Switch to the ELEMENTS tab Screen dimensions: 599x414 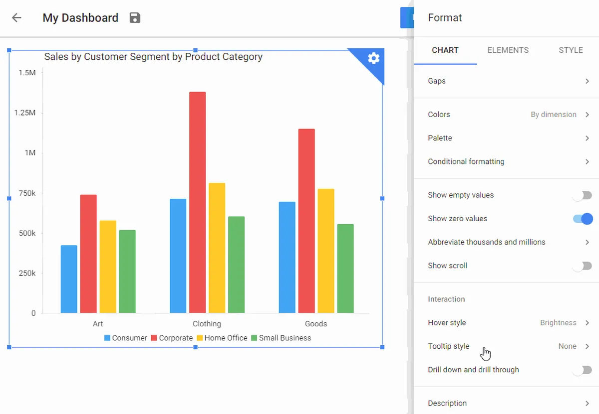[x=508, y=50]
